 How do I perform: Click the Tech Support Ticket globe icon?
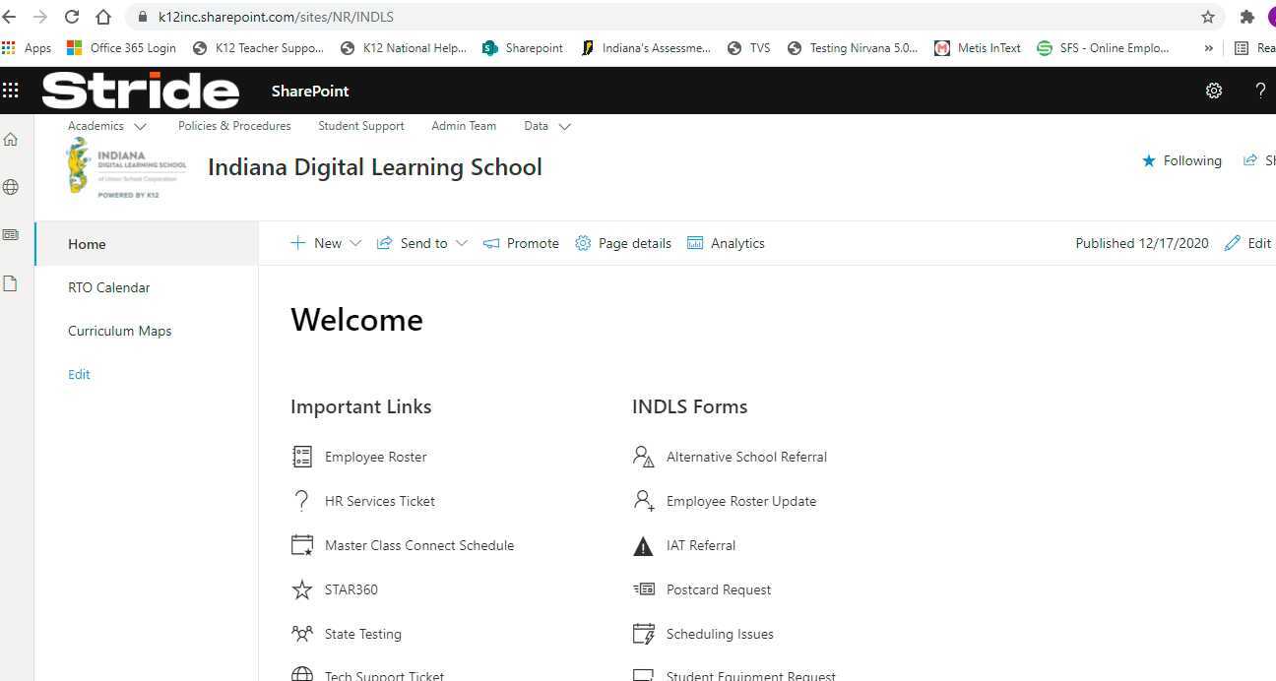[302, 675]
